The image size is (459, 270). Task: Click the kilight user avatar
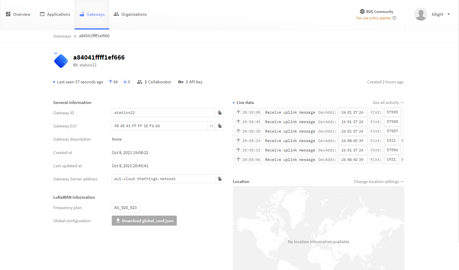(421, 14)
